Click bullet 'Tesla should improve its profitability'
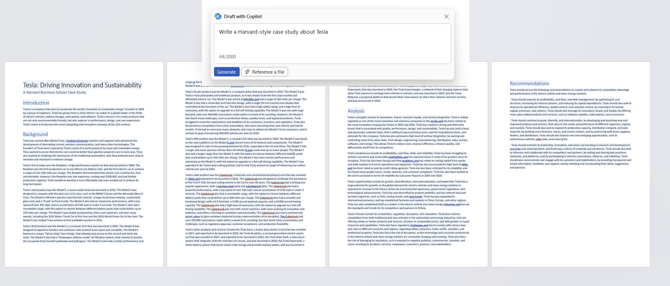The height and width of the screenshot is (286, 670). [571, 107]
